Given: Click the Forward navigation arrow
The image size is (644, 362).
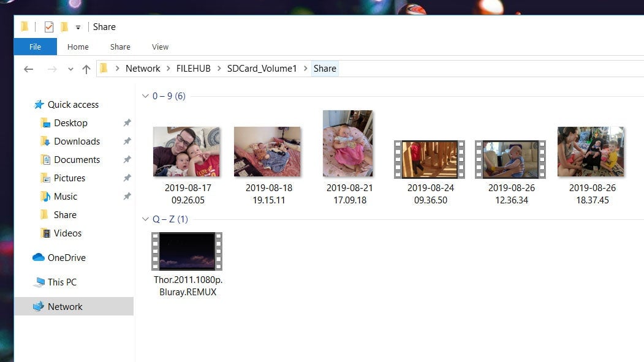Looking at the screenshot, I should [52, 69].
